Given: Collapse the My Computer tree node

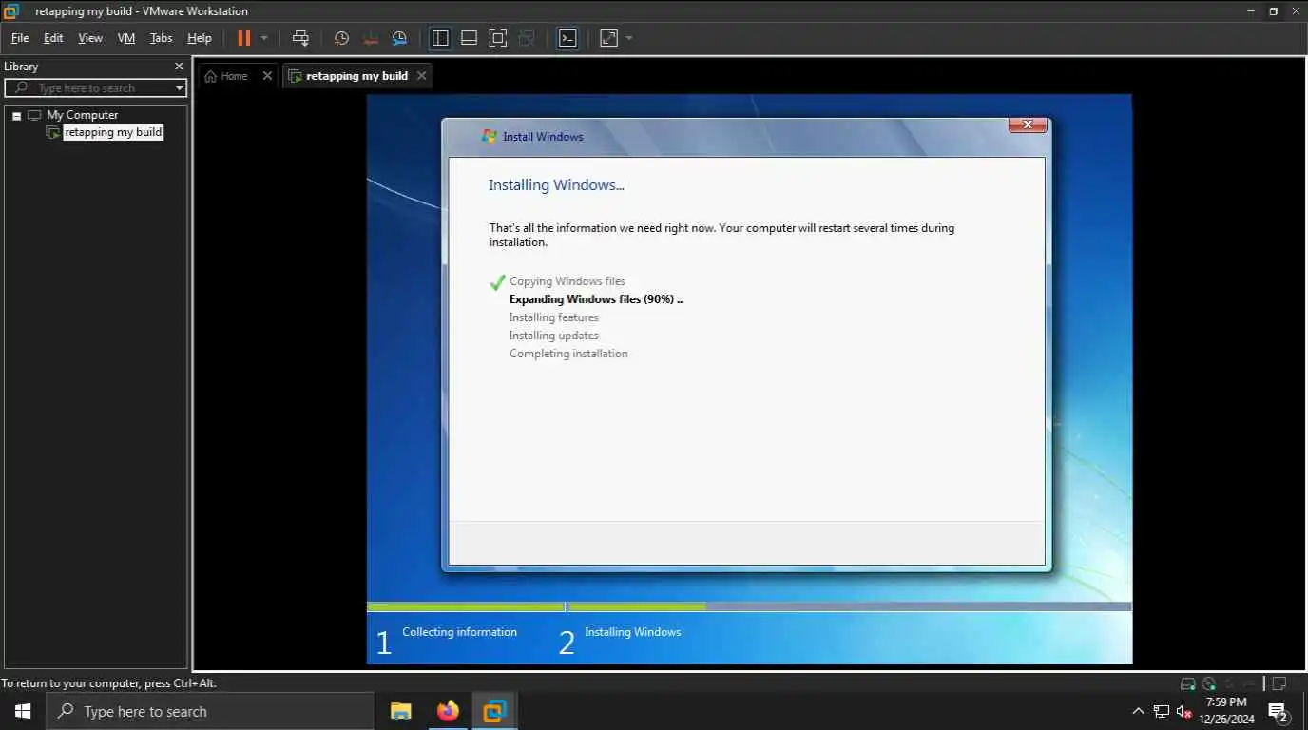Looking at the screenshot, I should (x=16, y=116).
